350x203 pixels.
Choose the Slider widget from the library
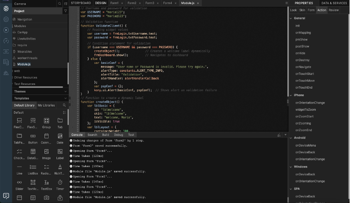click(19, 183)
